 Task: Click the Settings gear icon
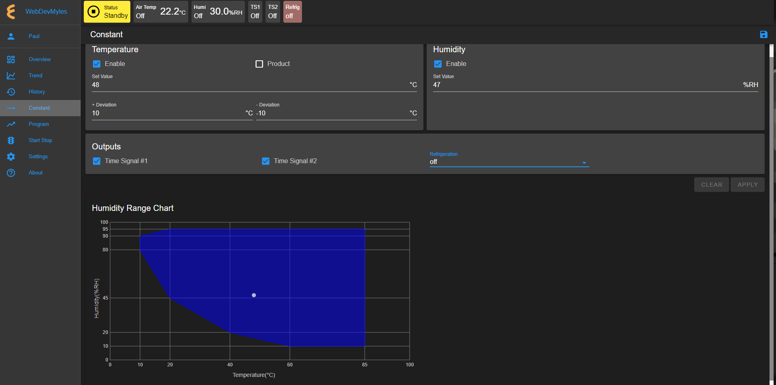coord(11,157)
